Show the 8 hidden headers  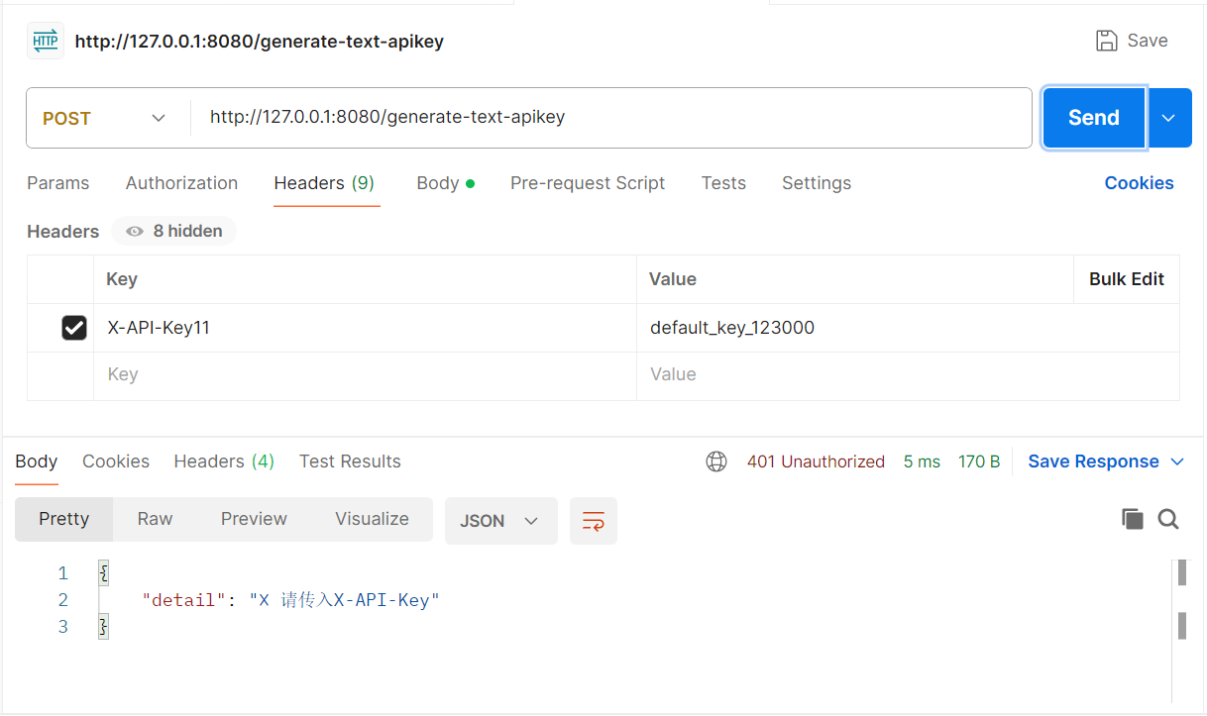173,231
